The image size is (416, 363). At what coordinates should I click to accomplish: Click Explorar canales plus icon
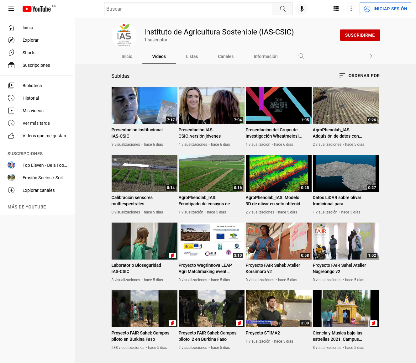(x=11, y=190)
